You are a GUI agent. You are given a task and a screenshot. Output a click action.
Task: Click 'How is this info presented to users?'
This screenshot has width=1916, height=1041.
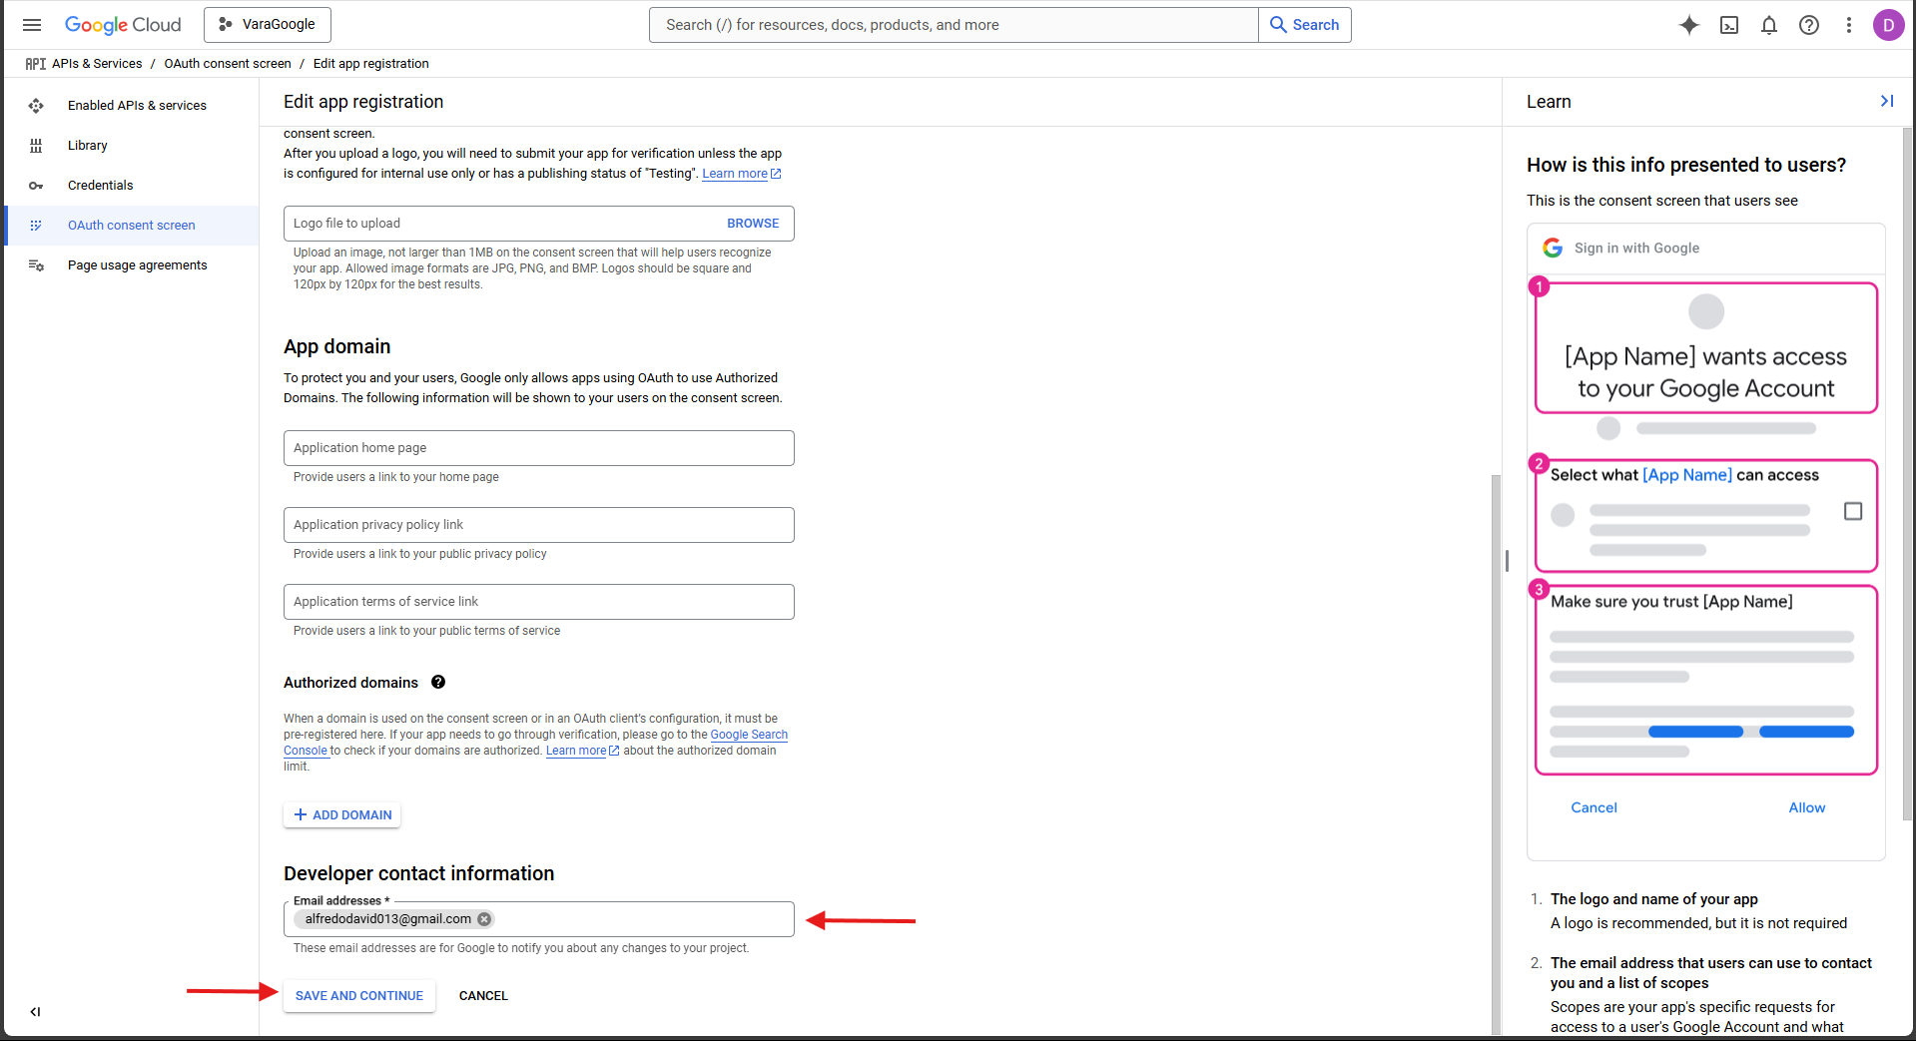pyautogui.click(x=1686, y=165)
